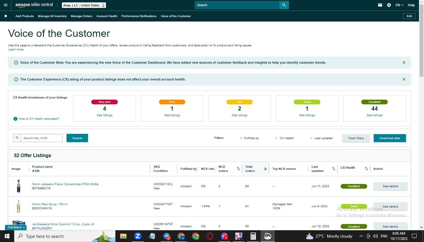Sort by Last updated column arrows
Screen dimensions: 424x242
(x=334, y=169)
